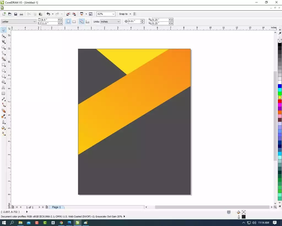This screenshot has height=226, width=282.
Task: Print the document
Action: pos(21,14)
